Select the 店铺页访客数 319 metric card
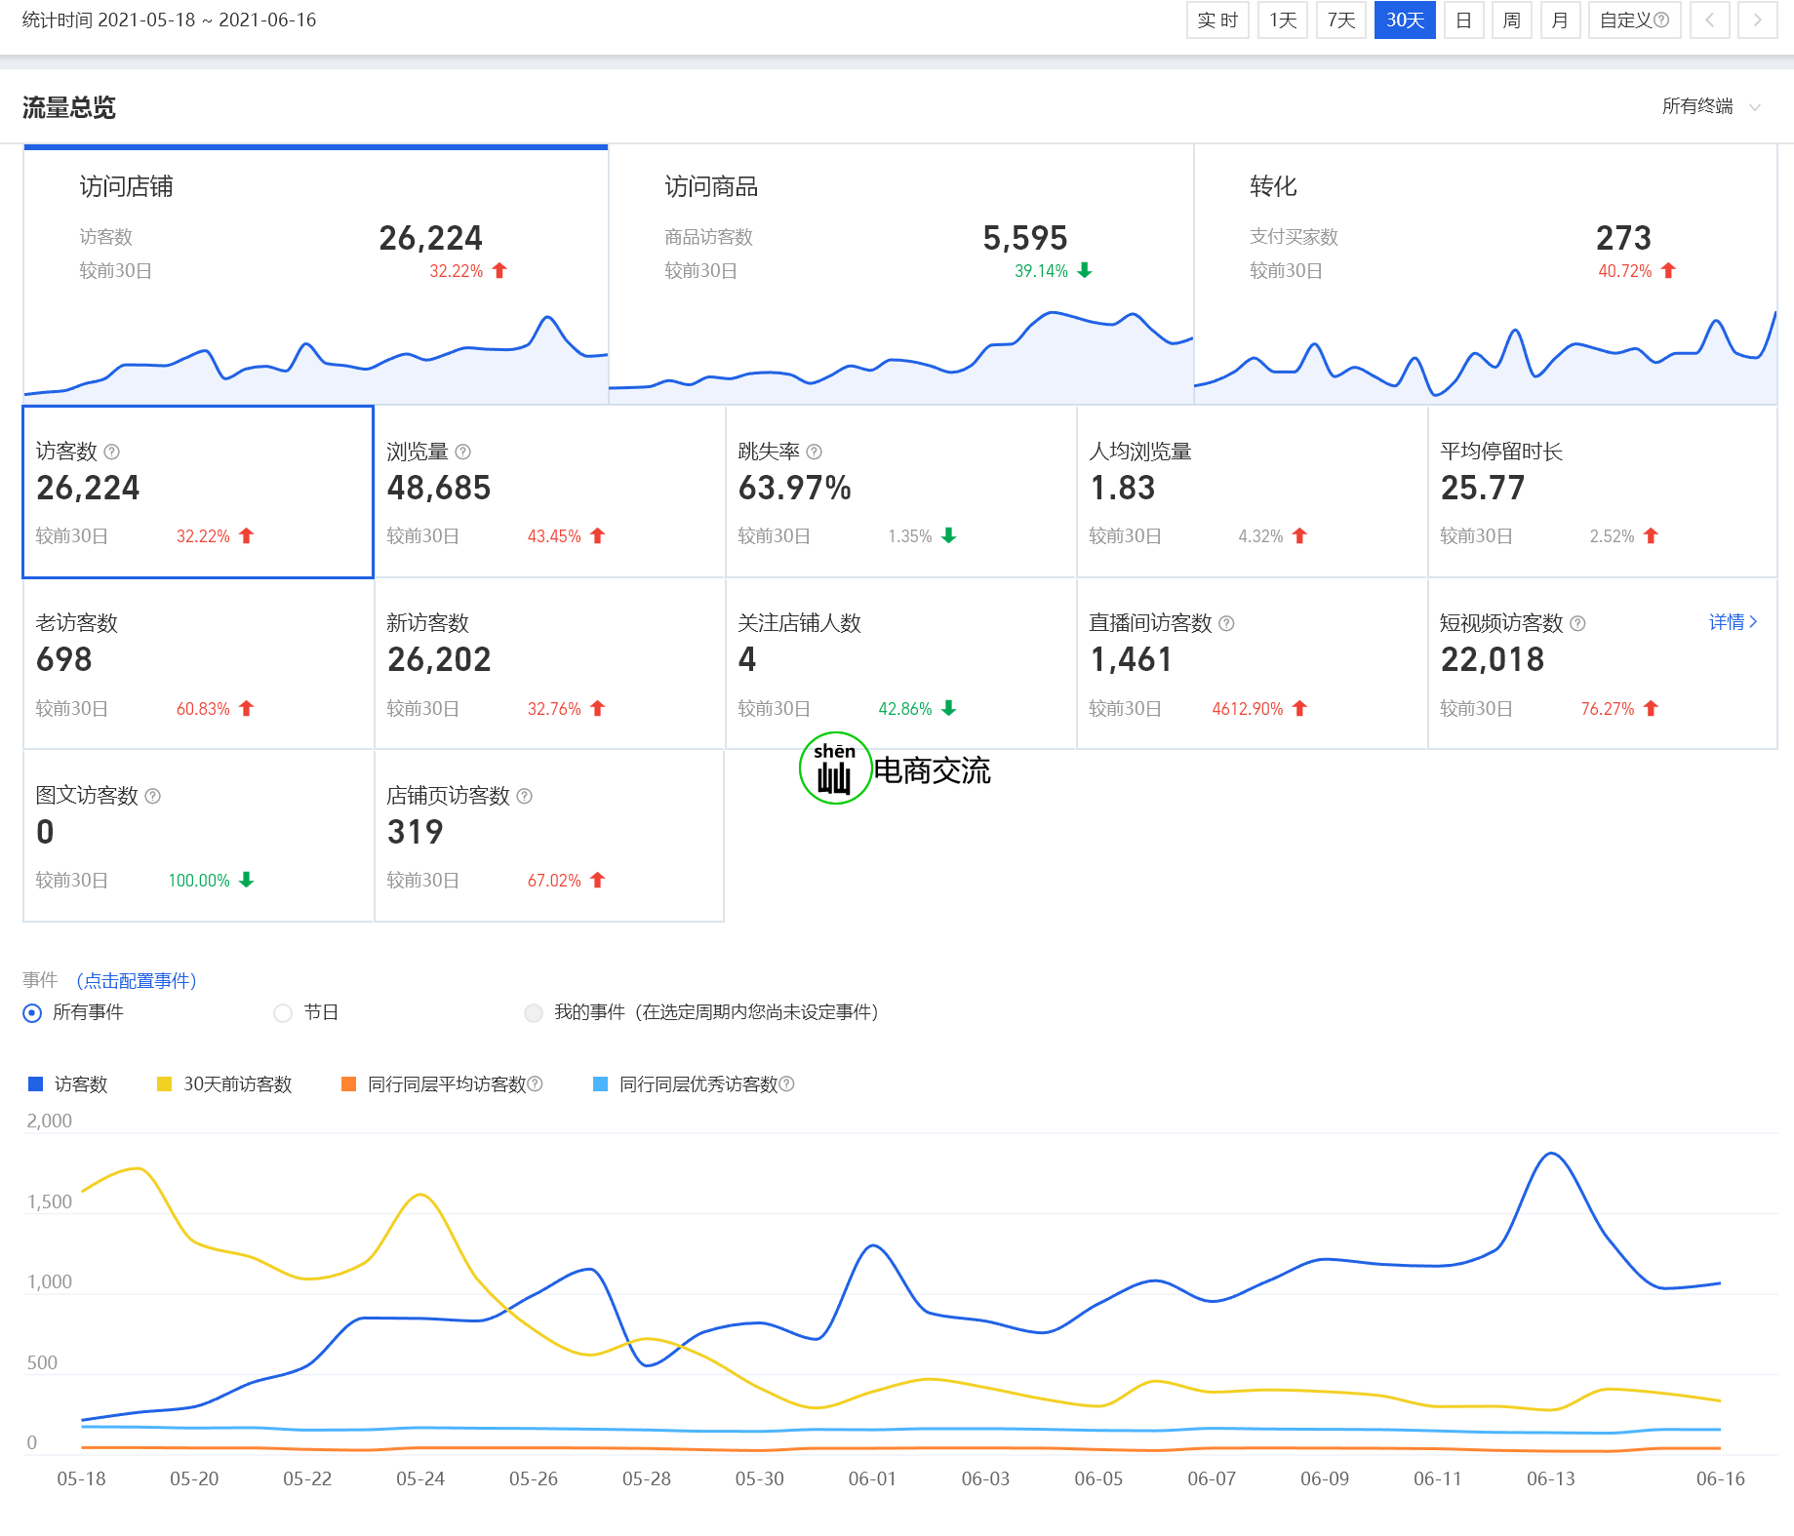 coord(550,836)
